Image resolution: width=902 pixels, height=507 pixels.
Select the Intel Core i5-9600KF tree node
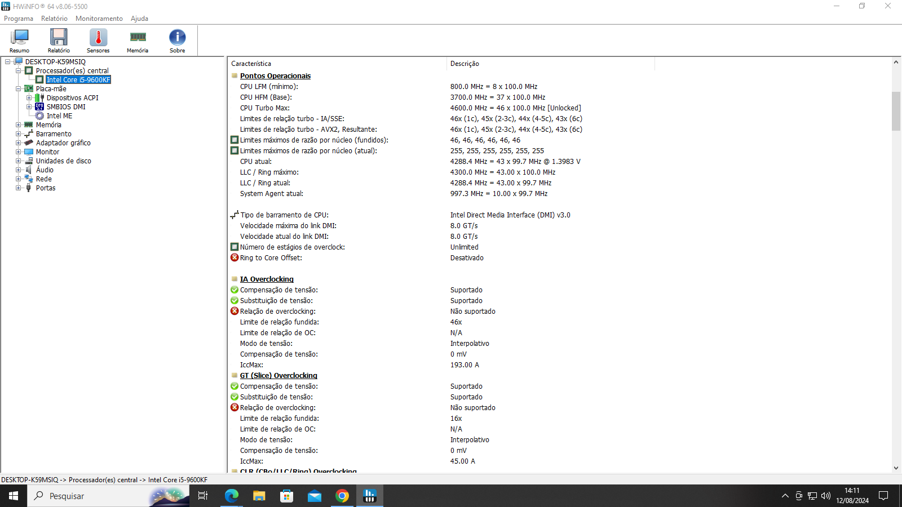pyautogui.click(x=78, y=80)
